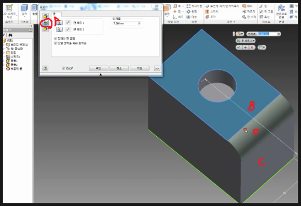Select the Box primitive tool
This screenshot has height=206, width=301.
click(24, 10)
